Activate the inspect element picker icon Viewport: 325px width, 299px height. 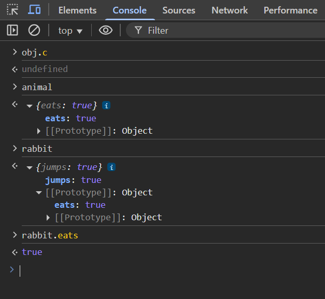(12, 10)
